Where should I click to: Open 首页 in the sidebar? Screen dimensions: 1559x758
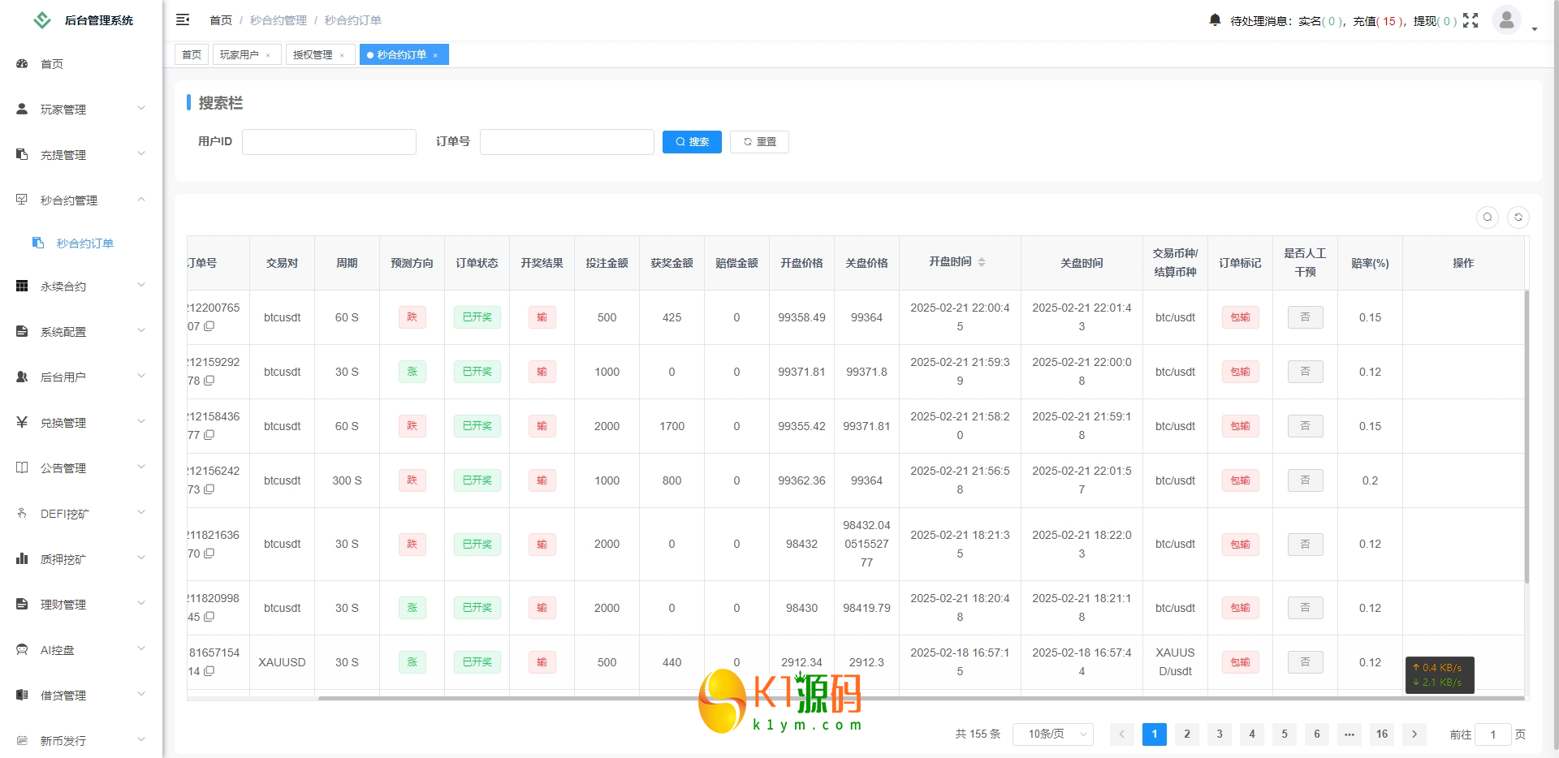(52, 63)
